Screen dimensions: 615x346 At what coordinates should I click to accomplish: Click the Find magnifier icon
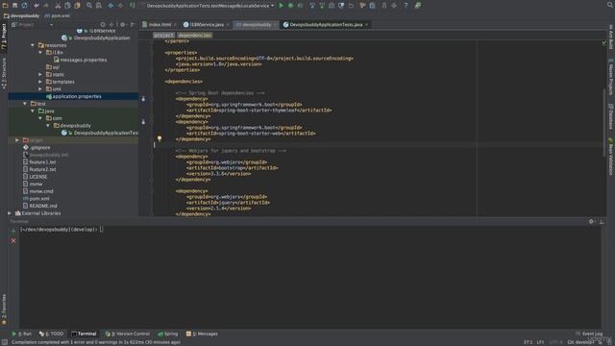click(x=89, y=6)
